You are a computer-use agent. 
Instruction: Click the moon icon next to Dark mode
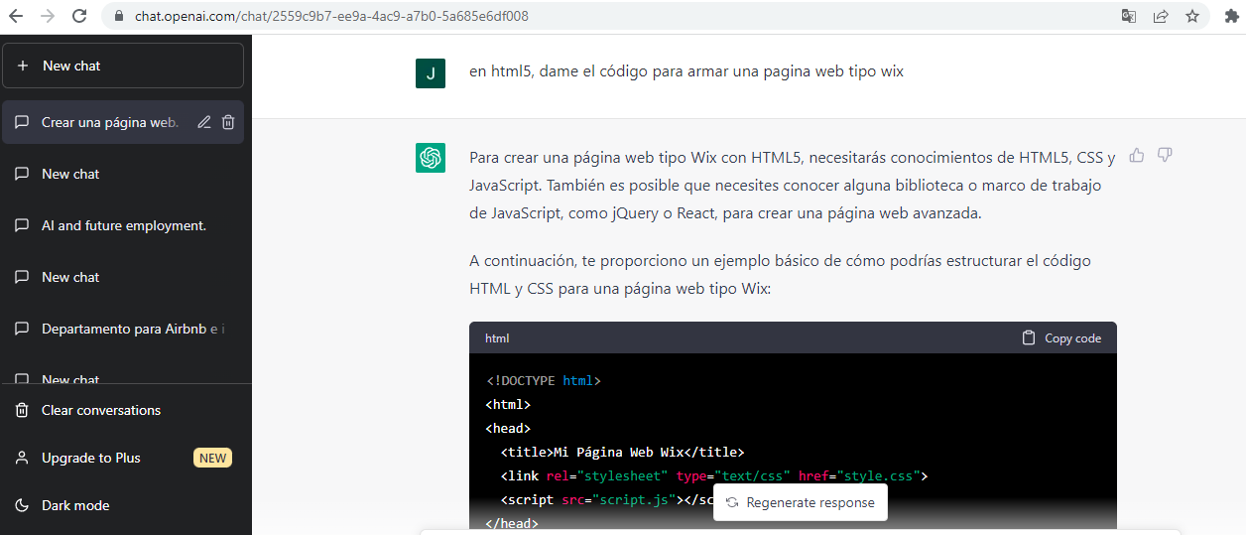[x=22, y=505]
